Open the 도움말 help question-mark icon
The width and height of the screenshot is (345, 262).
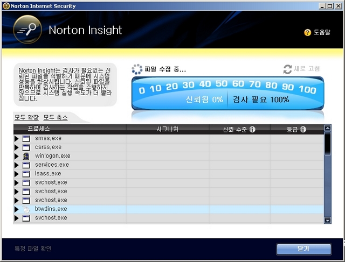coord(307,32)
